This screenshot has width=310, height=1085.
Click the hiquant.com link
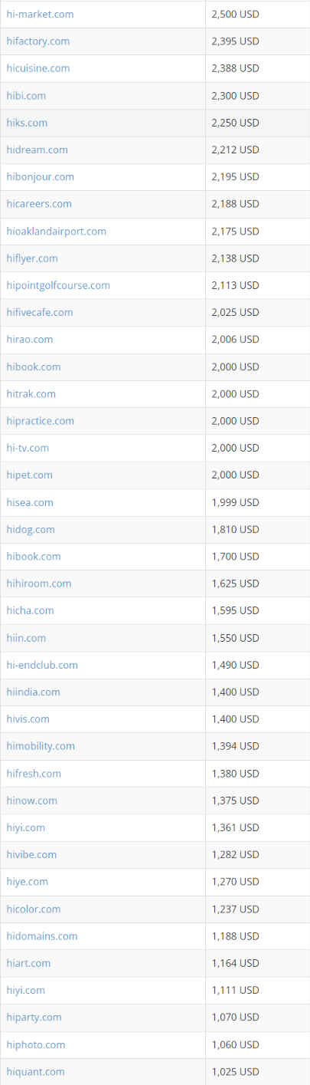click(x=35, y=1071)
